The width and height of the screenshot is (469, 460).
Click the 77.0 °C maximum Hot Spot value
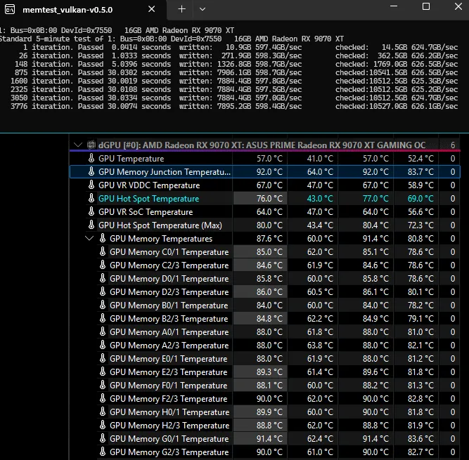tap(375, 199)
